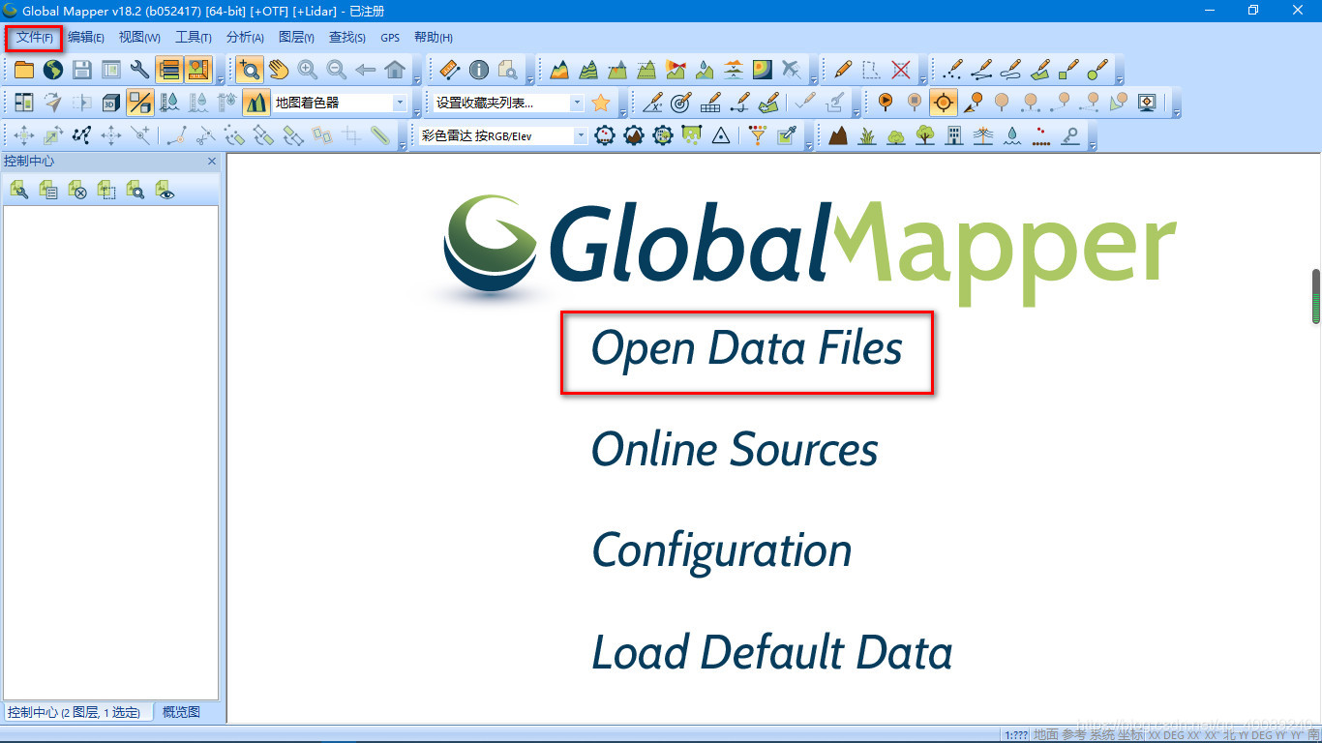Open the 工具(T) menu
The image size is (1322, 743).
(x=194, y=38)
